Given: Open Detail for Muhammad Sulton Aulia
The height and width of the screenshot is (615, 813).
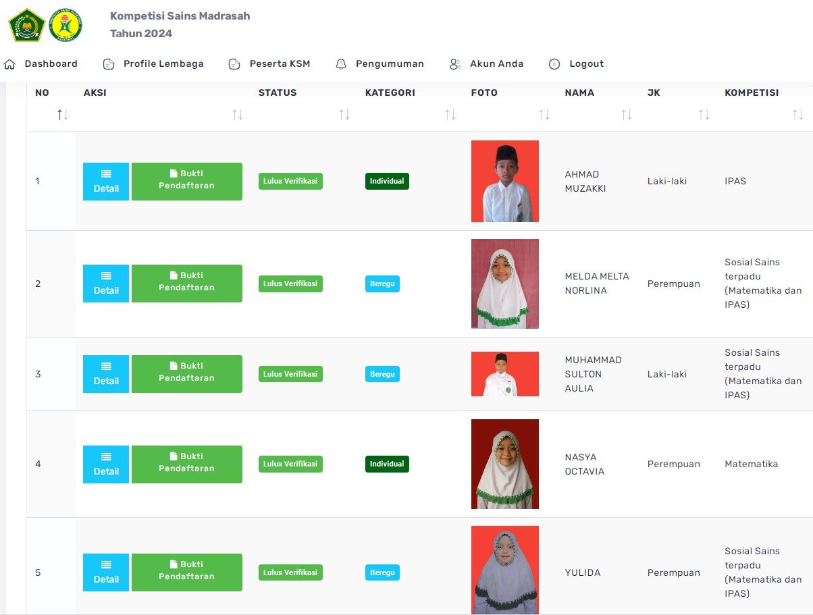Looking at the screenshot, I should (x=106, y=374).
